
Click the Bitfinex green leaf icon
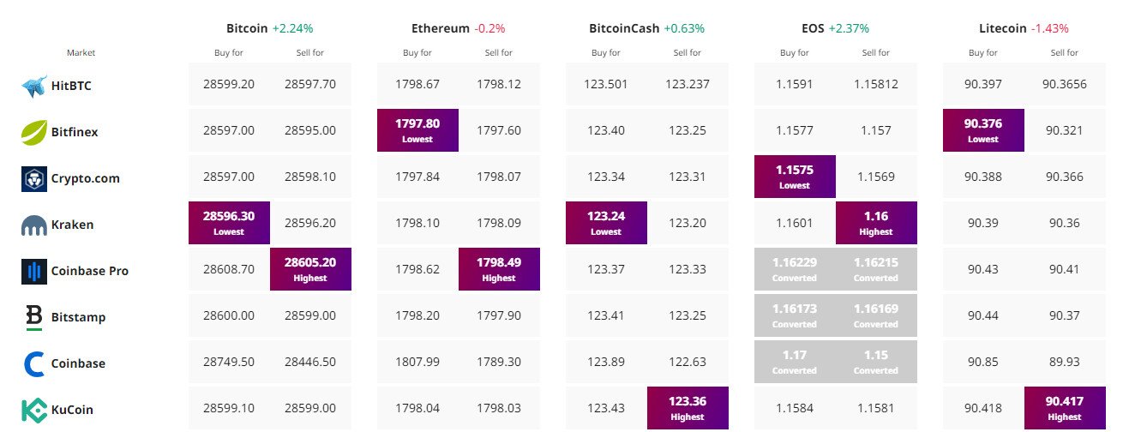pos(34,132)
